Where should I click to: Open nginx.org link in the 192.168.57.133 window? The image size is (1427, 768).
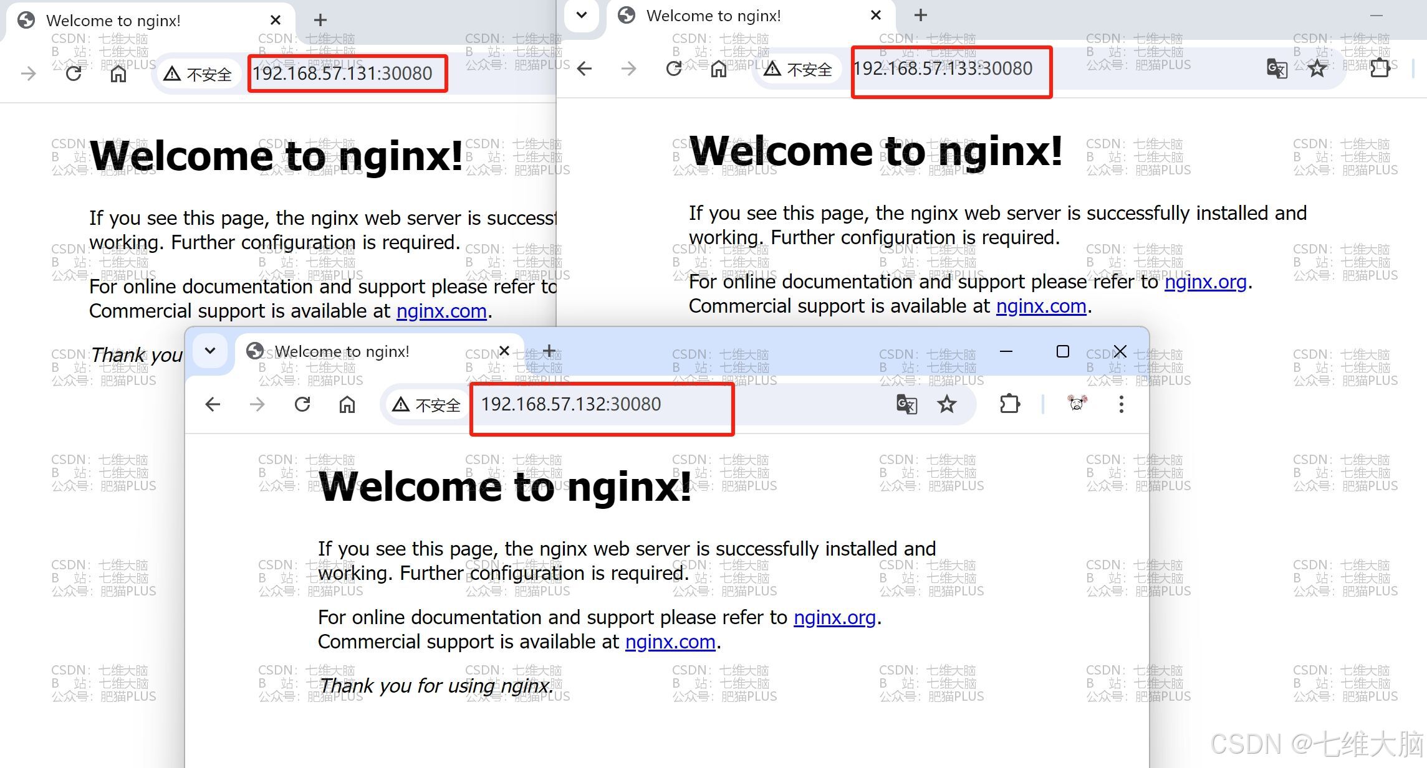[x=1206, y=282]
